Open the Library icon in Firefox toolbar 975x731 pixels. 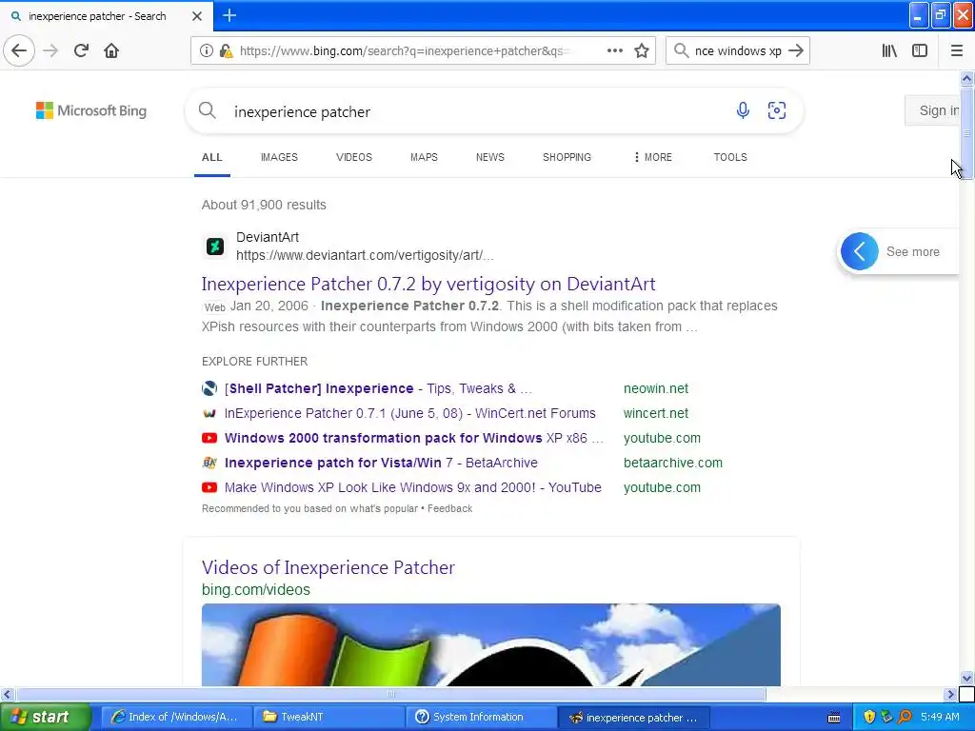[x=889, y=50]
